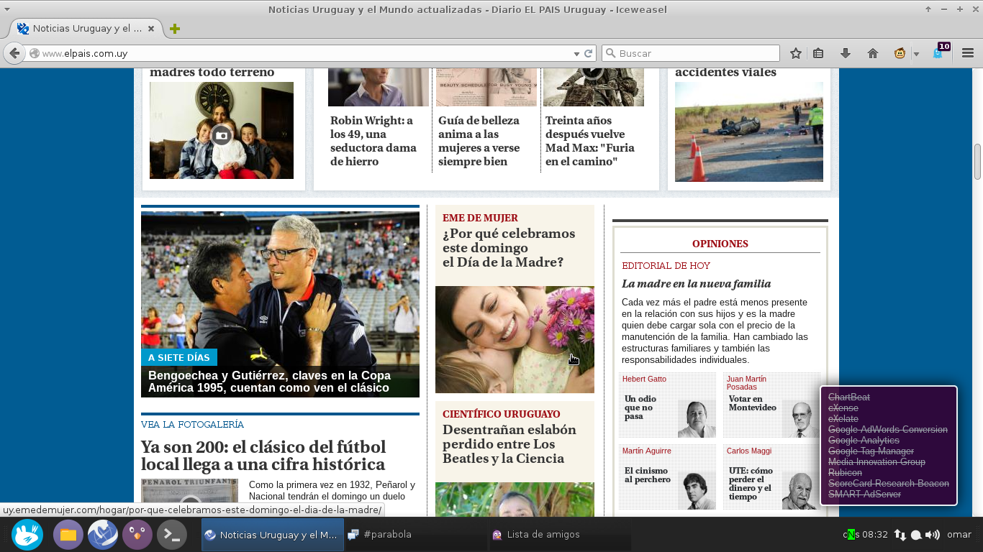Click the OPINIONES section header
983x552 pixels.
point(720,244)
